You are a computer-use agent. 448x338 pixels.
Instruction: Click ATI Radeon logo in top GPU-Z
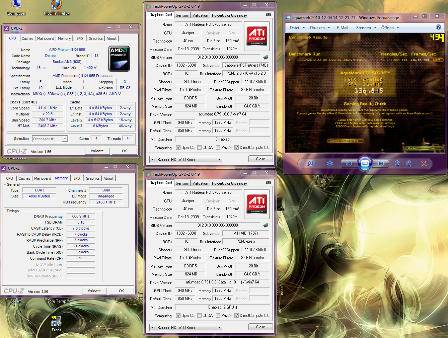(257, 36)
